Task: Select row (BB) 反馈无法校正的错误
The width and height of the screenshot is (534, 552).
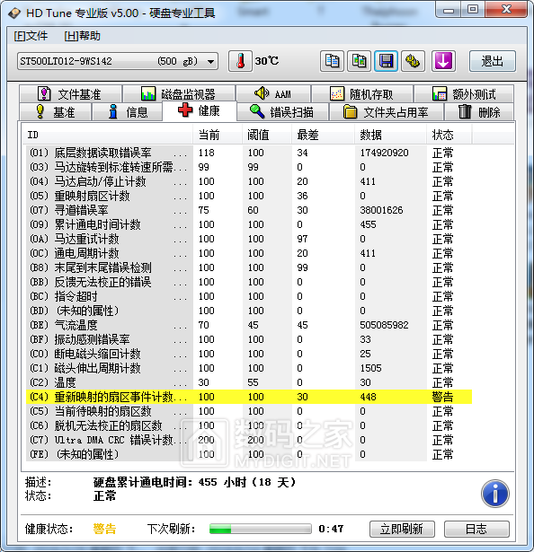Action: tap(249, 282)
